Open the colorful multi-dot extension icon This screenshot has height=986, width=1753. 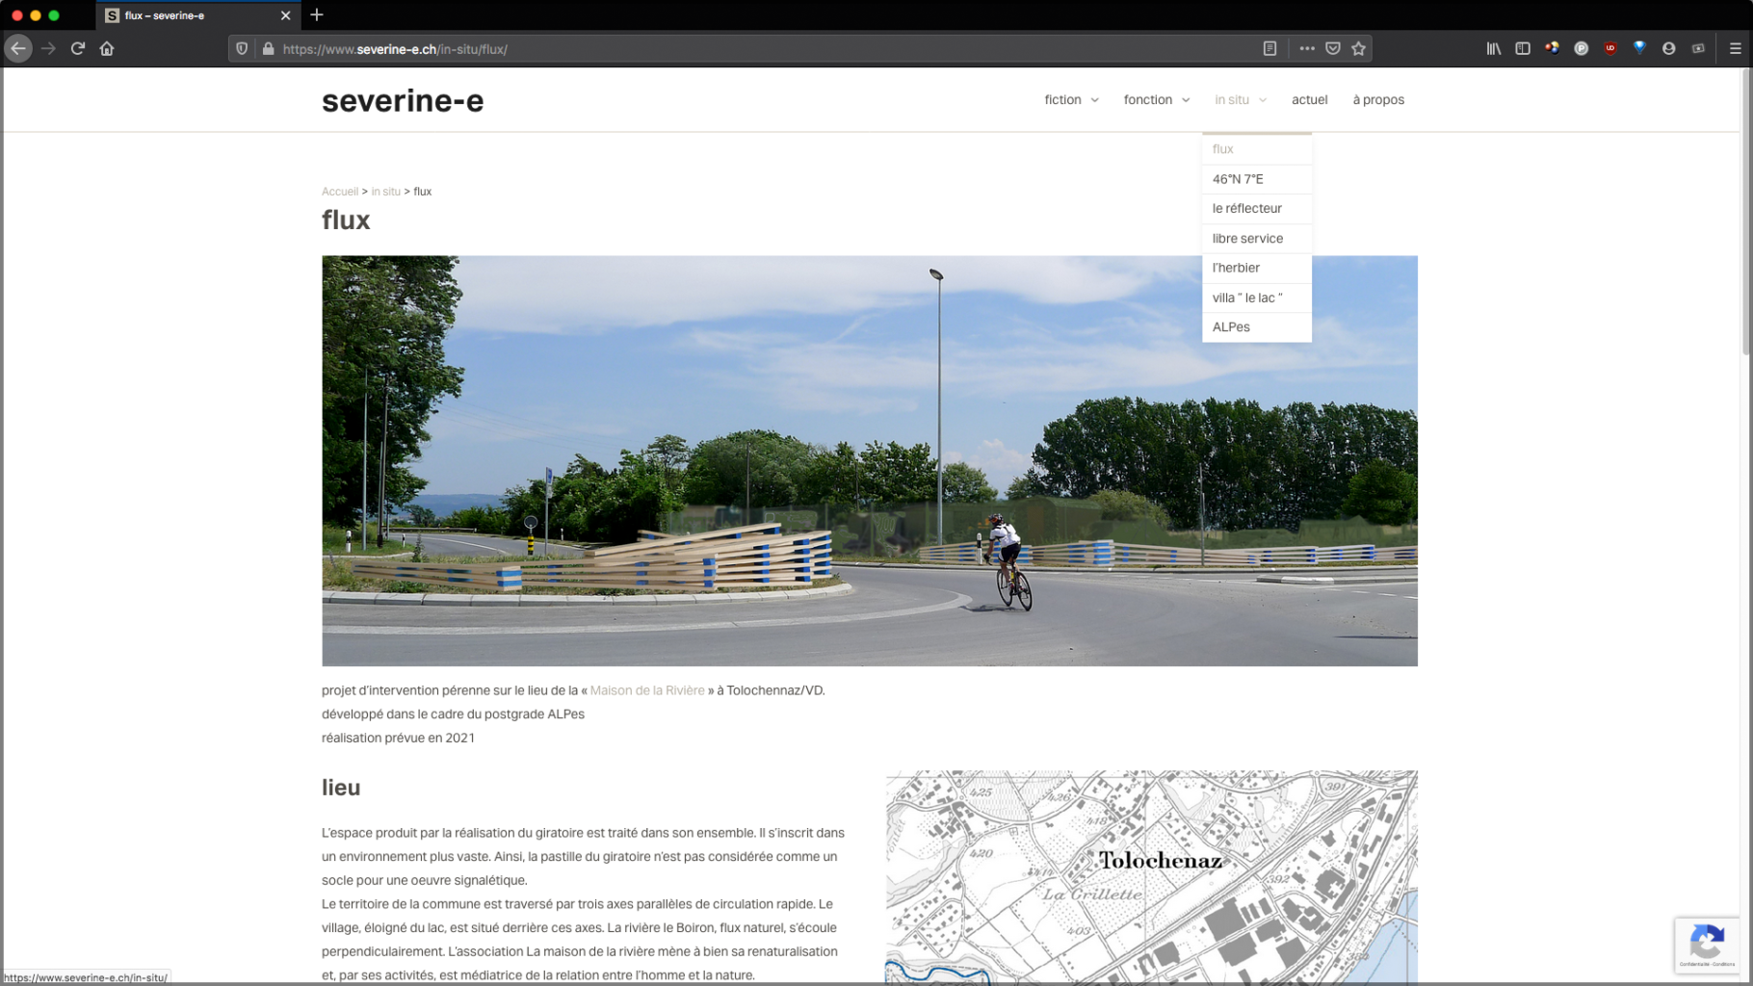pyautogui.click(x=1552, y=48)
